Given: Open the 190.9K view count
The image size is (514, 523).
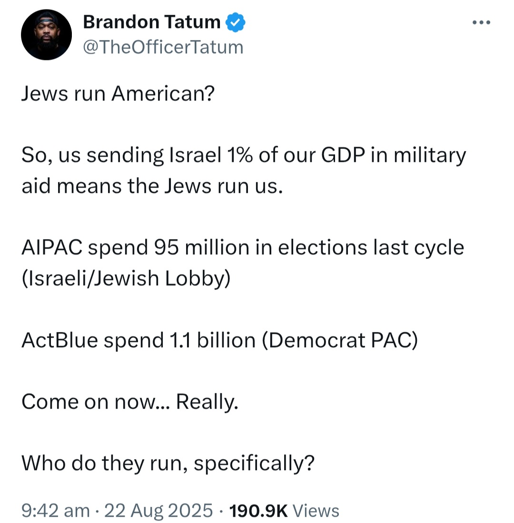Looking at the screenshot, I should [x=258, y=510].
